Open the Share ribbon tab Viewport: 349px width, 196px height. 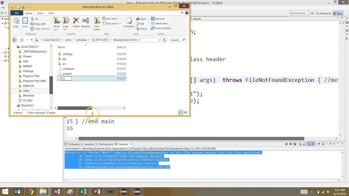coord(40,13)
